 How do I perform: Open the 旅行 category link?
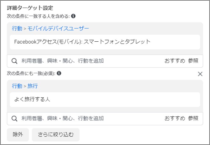(32, 86)
